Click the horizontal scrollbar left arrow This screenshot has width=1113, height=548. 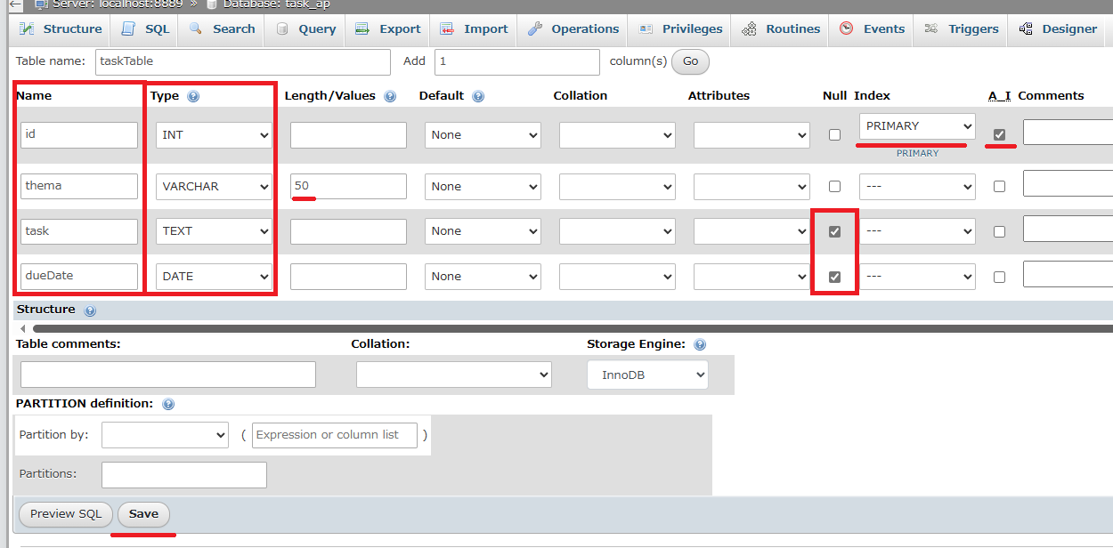coord(23,329)
